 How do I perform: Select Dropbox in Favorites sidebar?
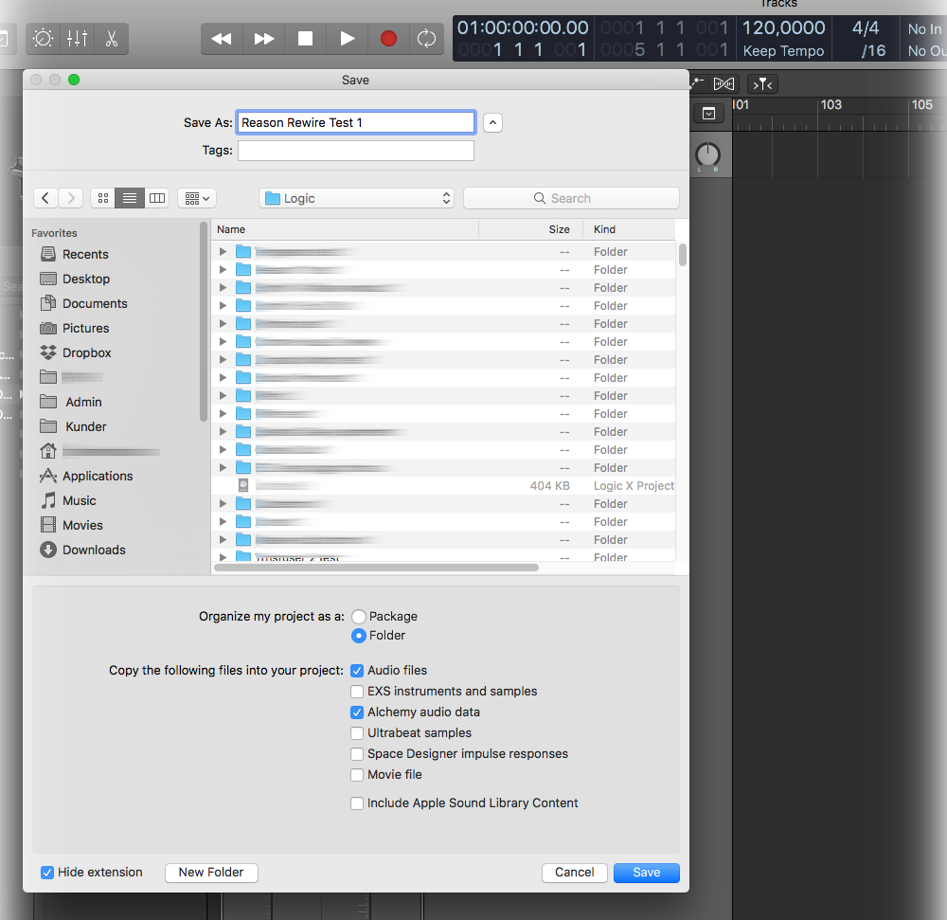[86, 352]
